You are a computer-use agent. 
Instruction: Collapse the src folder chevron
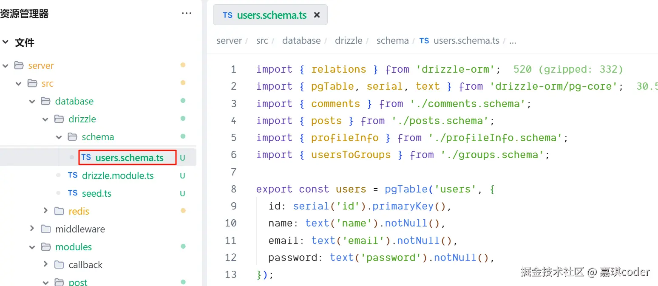pos(19,83)
